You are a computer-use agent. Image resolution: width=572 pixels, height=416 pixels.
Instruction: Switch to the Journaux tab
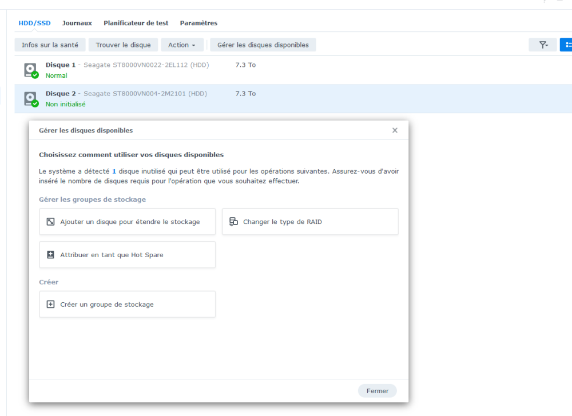click(77, 23)
